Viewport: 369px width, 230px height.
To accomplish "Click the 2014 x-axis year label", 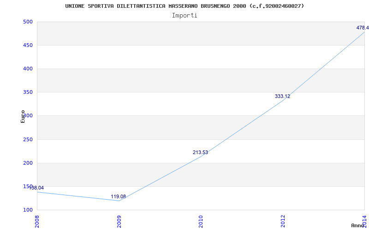I will (x=365, y=222).
